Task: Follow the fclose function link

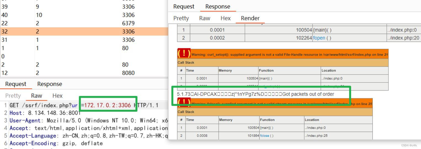Action: (264, 135)
